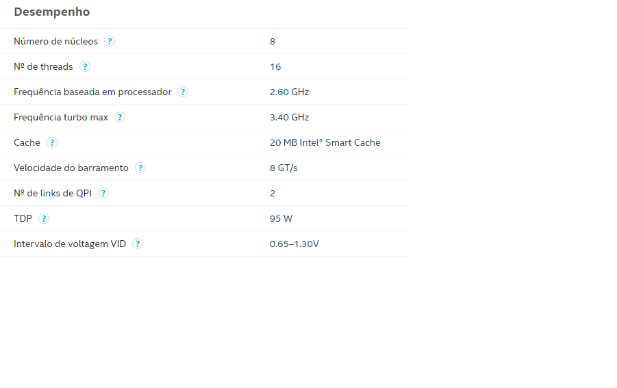The width and height of the screenshot is (617, 388).
Task: Click the question mark next to Cache
Action: (x=52, y=142)
